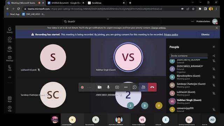Go back in browser
This screenshot has height=126, width=224.
coord(8,9)
